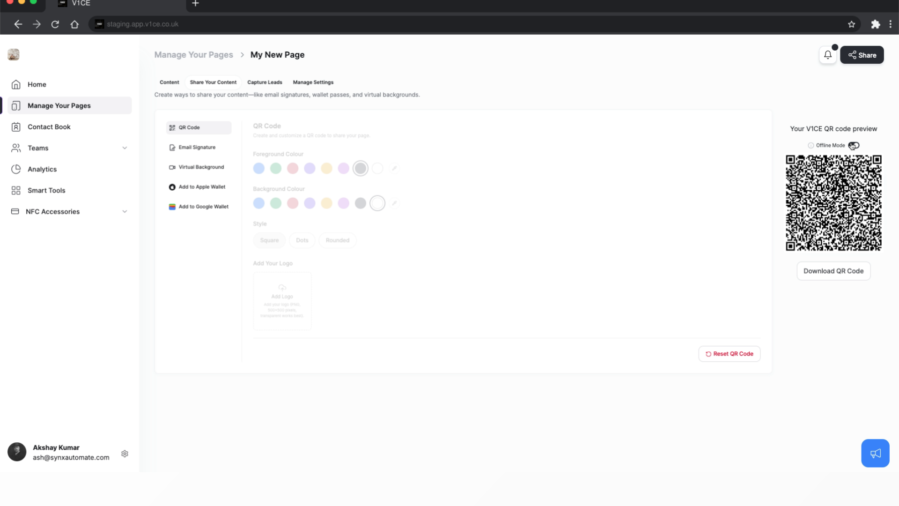Choose the green foreground colour swatch
The image size is (899, 506).
click(276, 168)
